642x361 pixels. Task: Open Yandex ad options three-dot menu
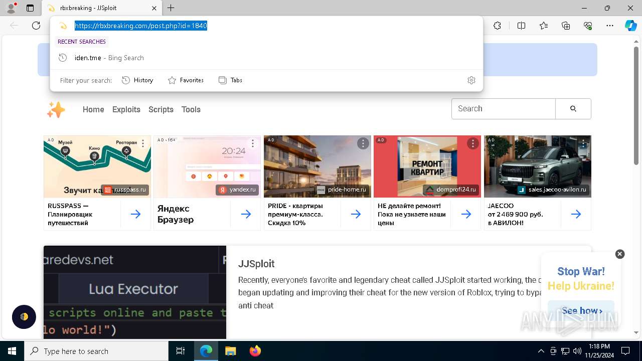[253, 143]
